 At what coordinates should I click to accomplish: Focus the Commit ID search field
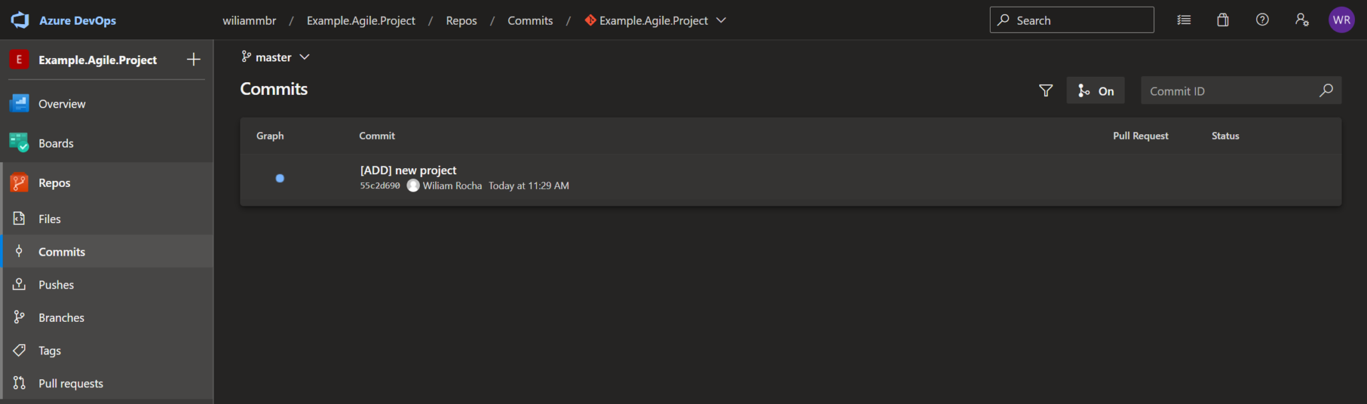pyautogui.click(x=1241, y=90)
